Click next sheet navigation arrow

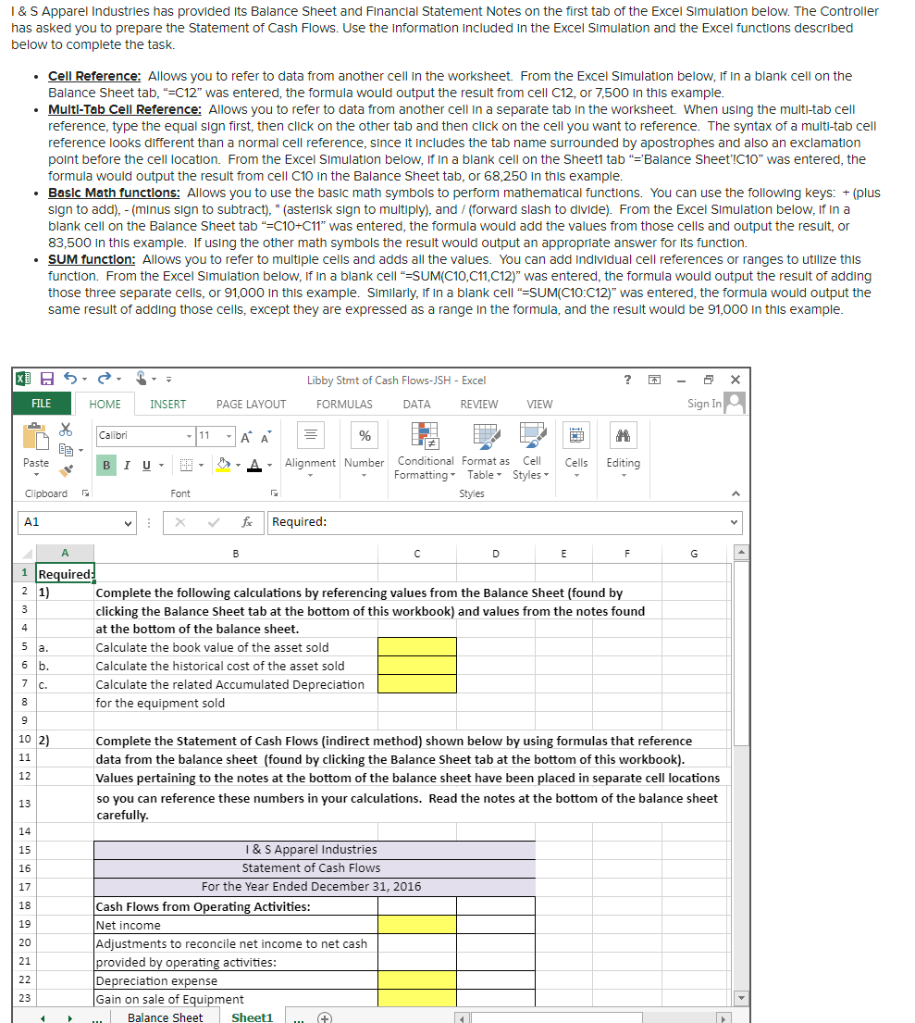[x=69, y=1018]
